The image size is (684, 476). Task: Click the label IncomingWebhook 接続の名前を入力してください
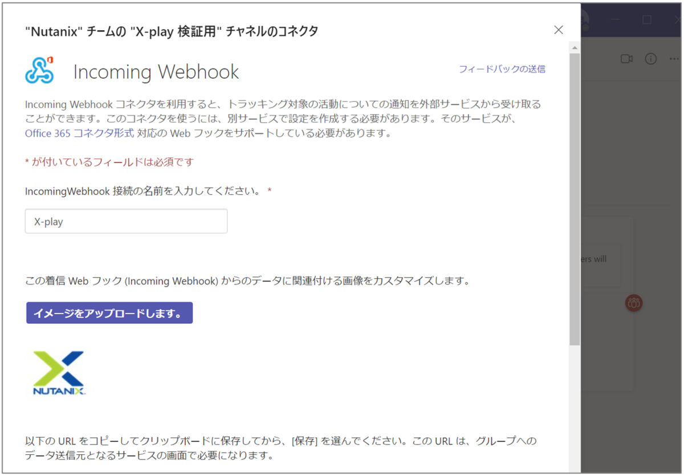(148, 191)
